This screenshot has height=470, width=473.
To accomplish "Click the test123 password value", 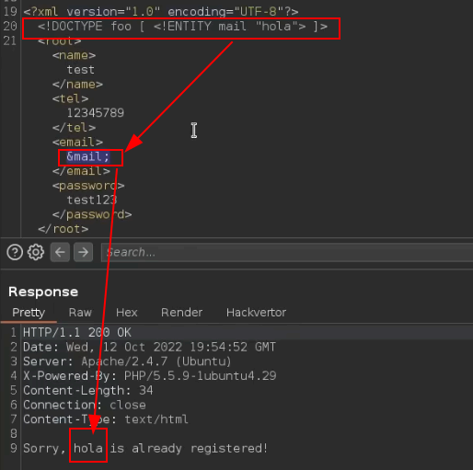I will click(x=92, y=200).
